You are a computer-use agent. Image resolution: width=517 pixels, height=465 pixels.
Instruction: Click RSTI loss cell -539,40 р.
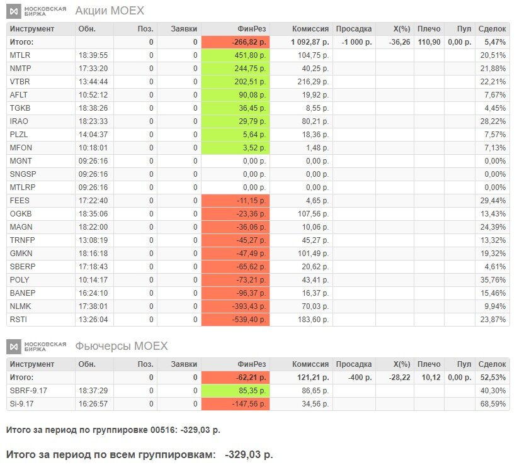[236, 320]
